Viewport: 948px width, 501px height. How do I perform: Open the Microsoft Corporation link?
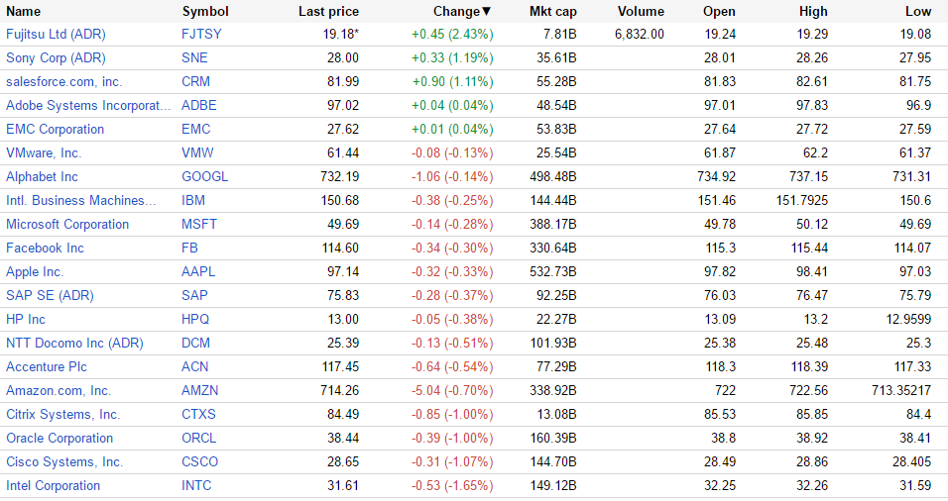pos(67,224)
